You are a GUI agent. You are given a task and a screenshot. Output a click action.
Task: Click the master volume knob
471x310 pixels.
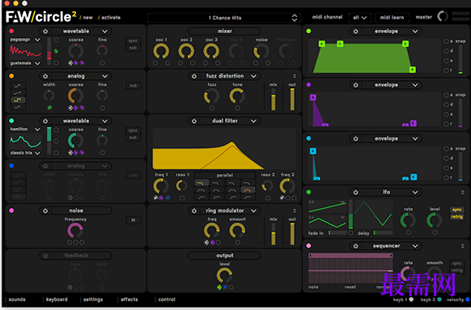point(443,16)
